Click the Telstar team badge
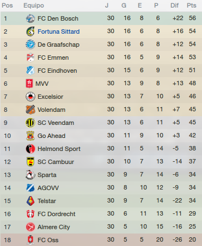This screenshot has width=202, height=246. 30,201
